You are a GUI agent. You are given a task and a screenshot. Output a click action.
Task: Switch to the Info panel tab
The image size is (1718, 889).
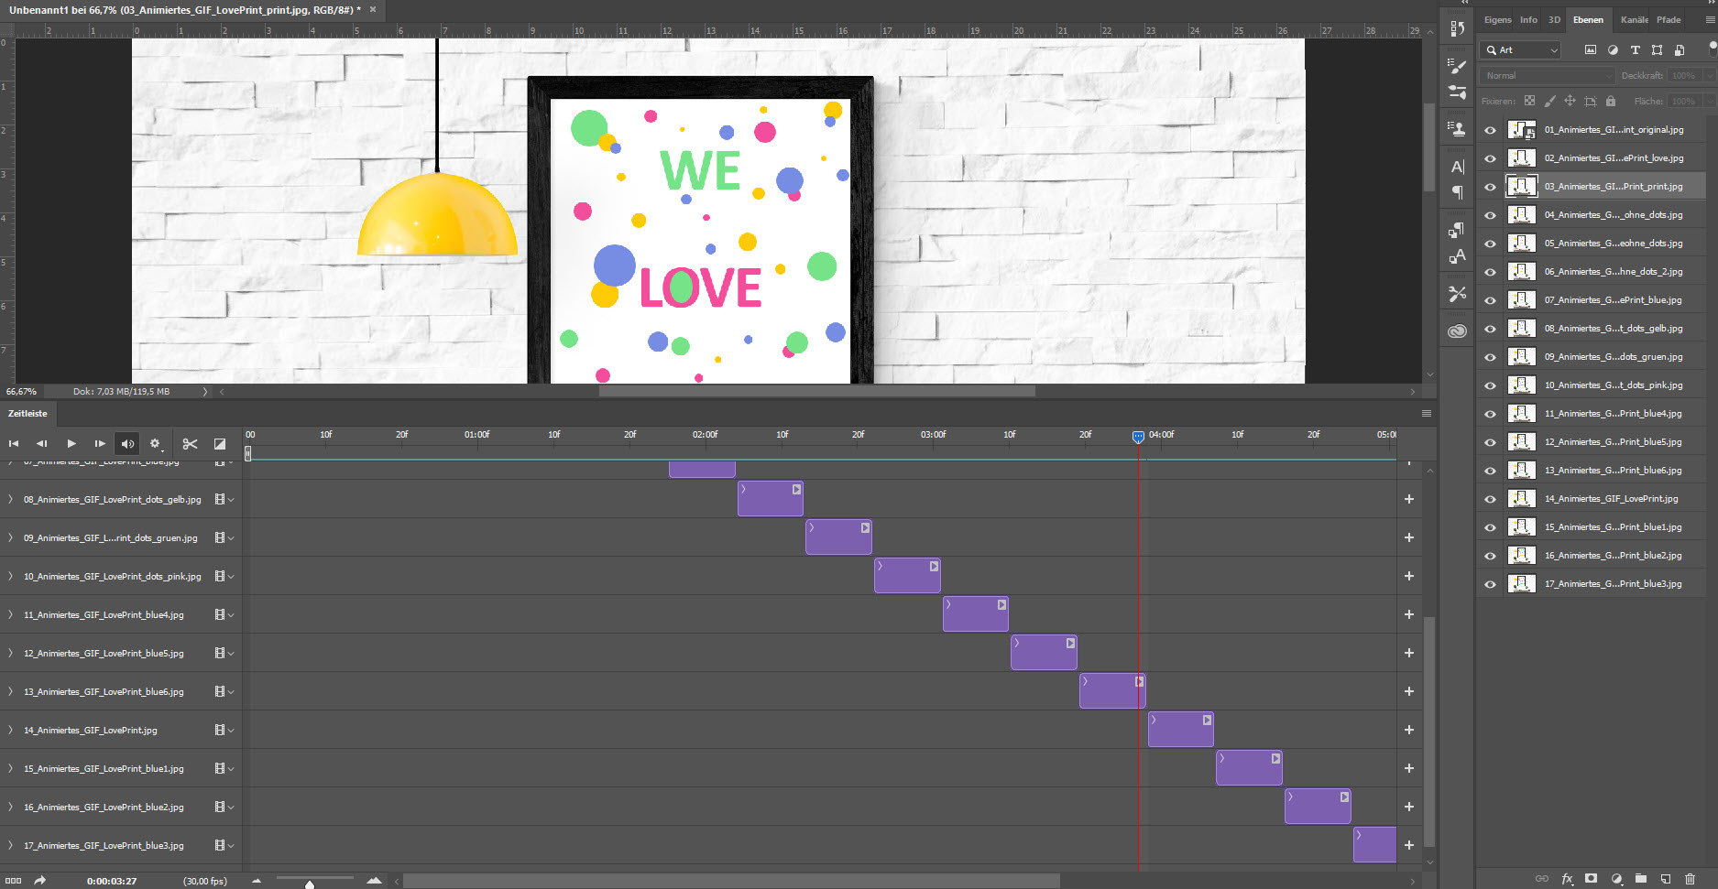click(x=1528, y=19)
